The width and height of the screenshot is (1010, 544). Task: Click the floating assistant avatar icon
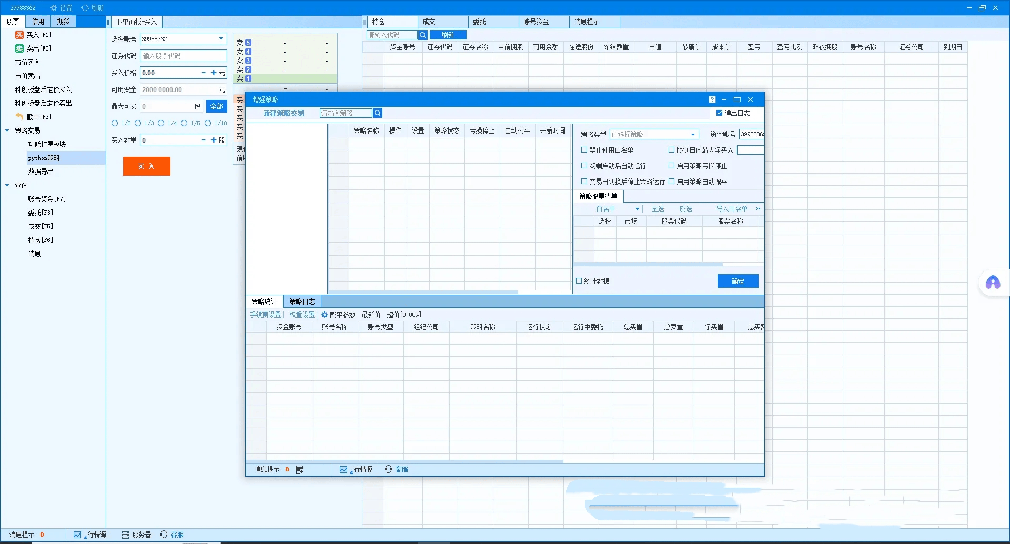coord(993,283)
